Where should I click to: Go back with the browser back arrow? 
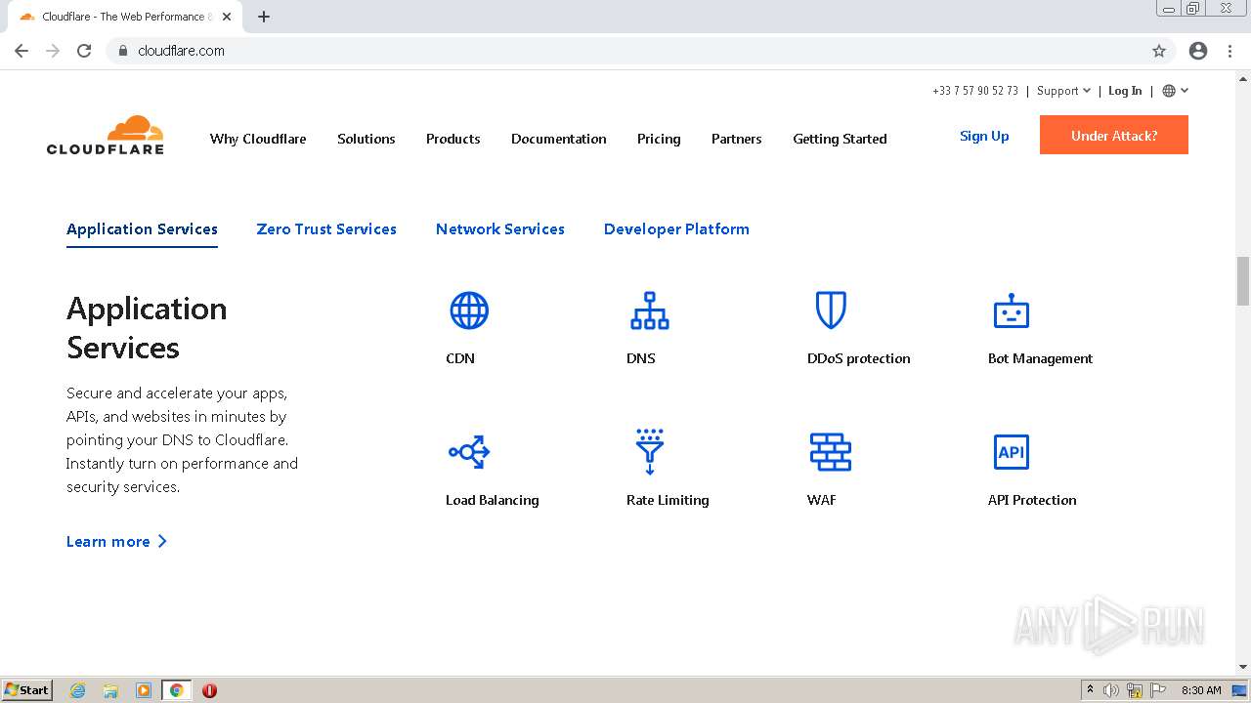[x=22, y=51]
